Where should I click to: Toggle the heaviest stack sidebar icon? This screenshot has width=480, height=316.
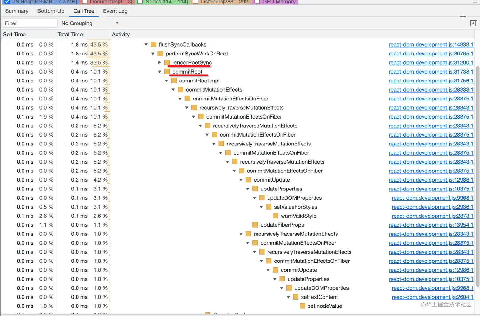click(474, 23)
